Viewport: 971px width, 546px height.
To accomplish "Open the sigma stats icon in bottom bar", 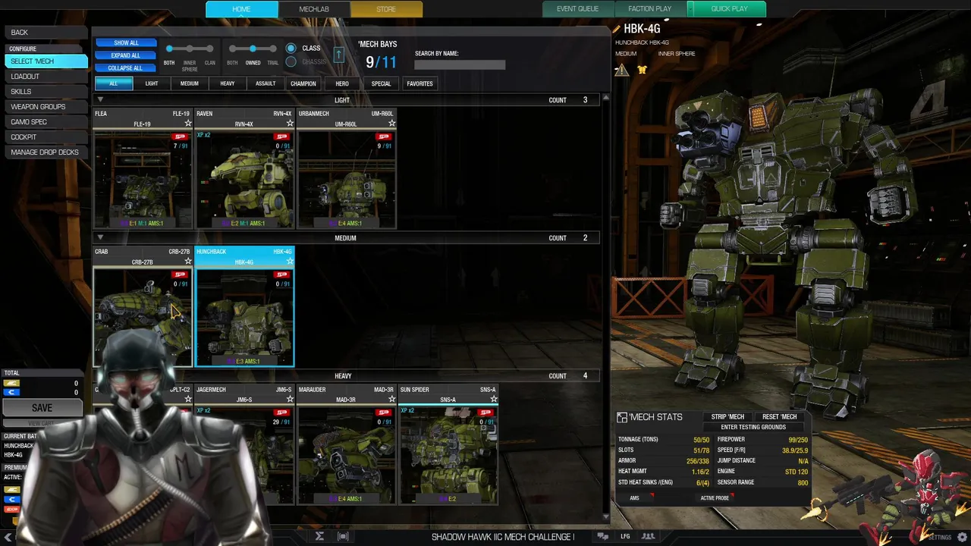I will [319, 536].
